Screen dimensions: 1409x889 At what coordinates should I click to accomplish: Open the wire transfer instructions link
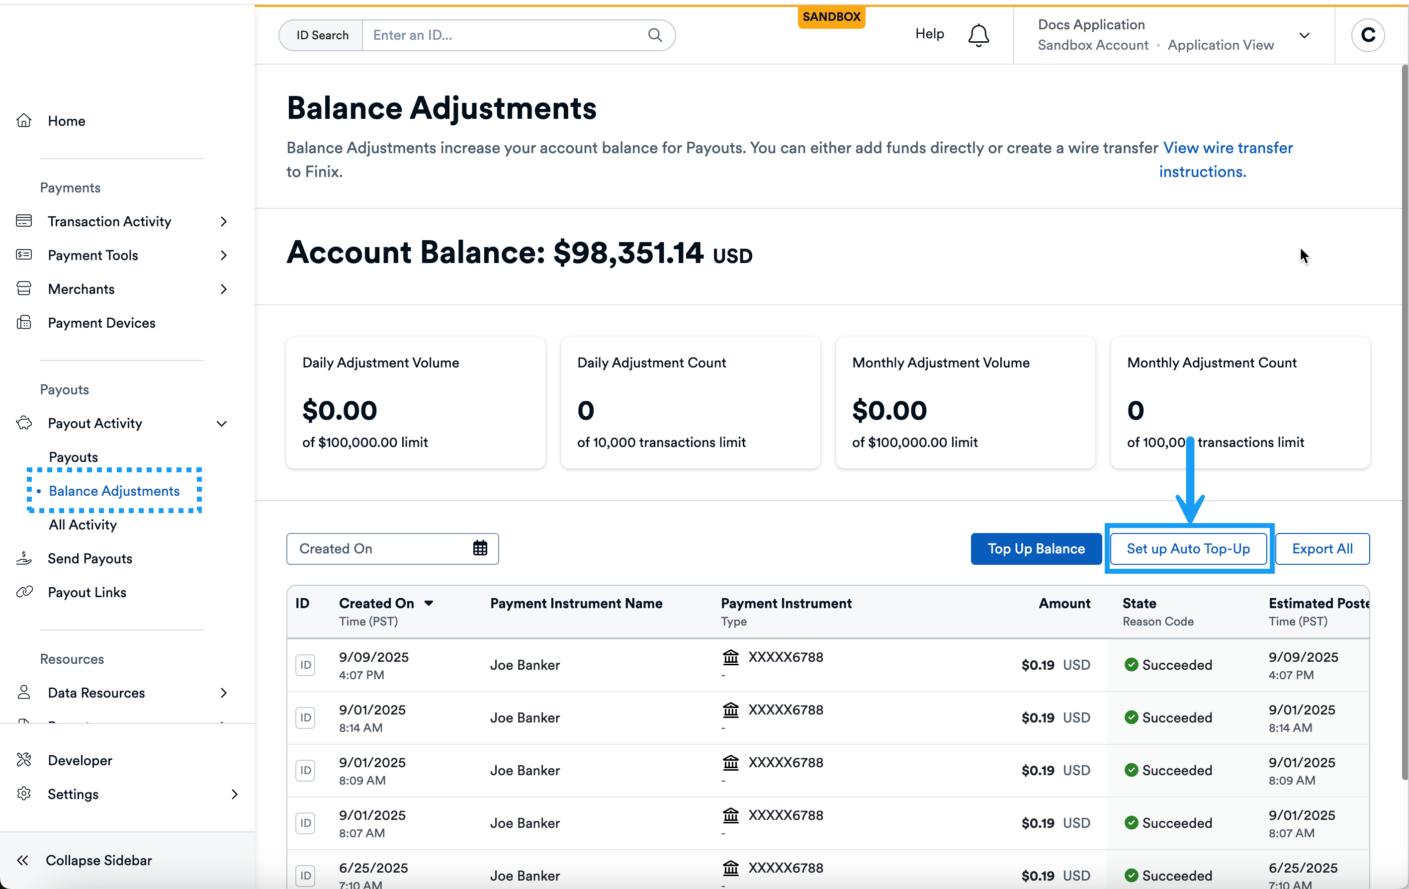tap(1227, 148)
